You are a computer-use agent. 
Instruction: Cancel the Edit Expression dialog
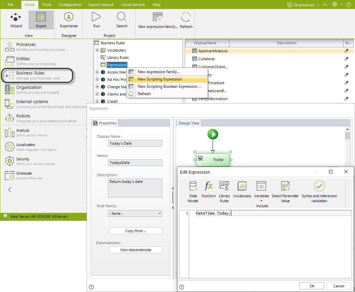pyautogui.click(x=338, y=286)
